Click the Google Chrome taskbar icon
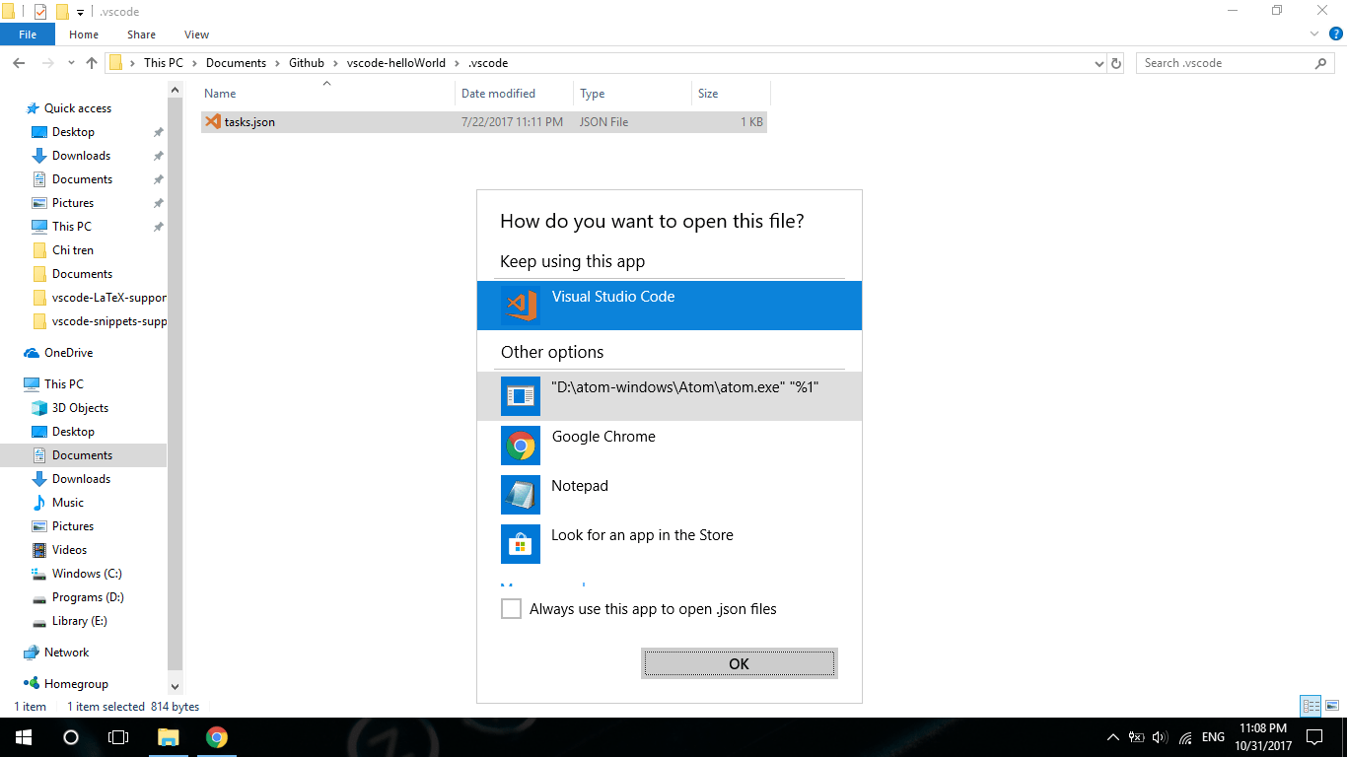The image size is (1347, 757). 217,737
